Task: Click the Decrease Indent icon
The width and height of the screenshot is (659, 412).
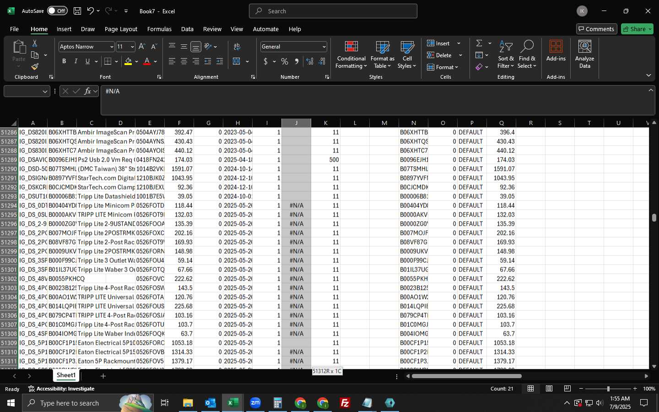Action: click(208, 61)
